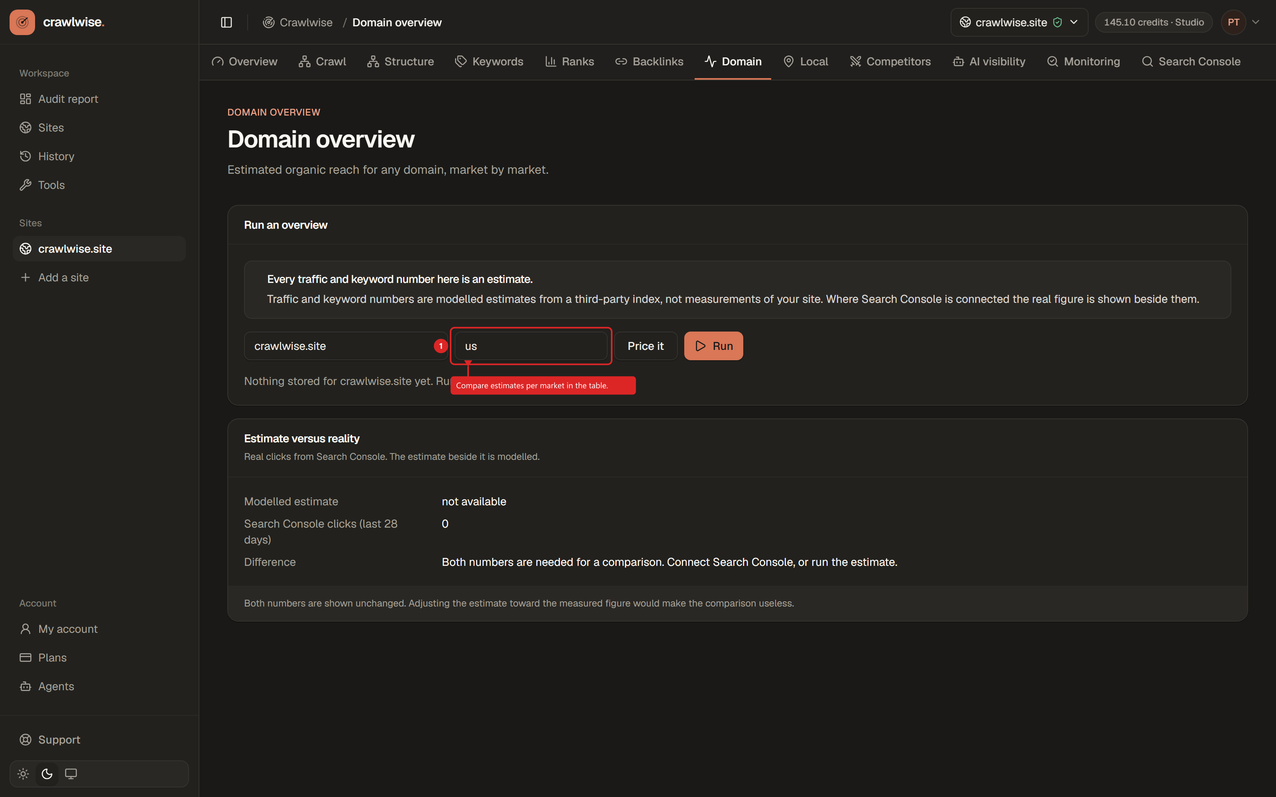Click the Price it button
The height and width of the screenshot is (797, 1276).
pyautogui.click(x=646, y=346)
